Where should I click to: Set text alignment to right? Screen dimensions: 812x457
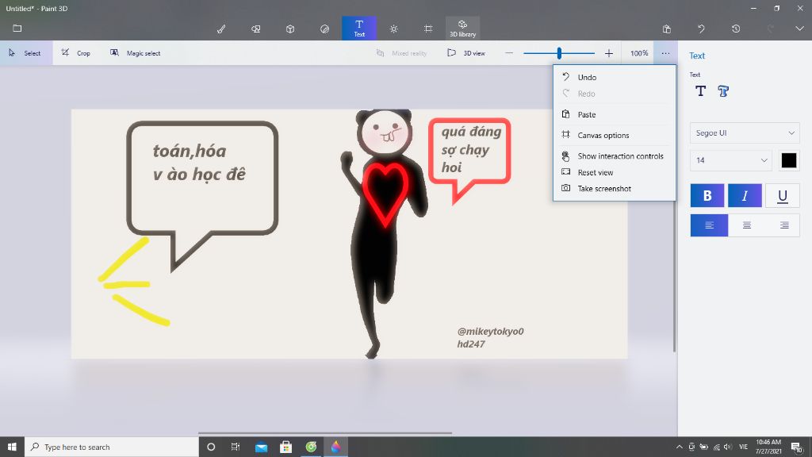click(784, 225)
